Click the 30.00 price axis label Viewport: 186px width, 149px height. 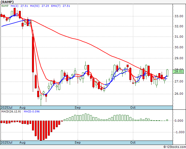coord(179,47)
